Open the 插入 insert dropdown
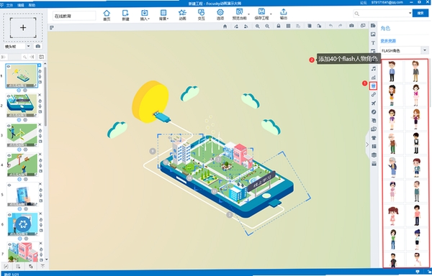The height and width of the screenshot is (276, 432). pos(145,15)
